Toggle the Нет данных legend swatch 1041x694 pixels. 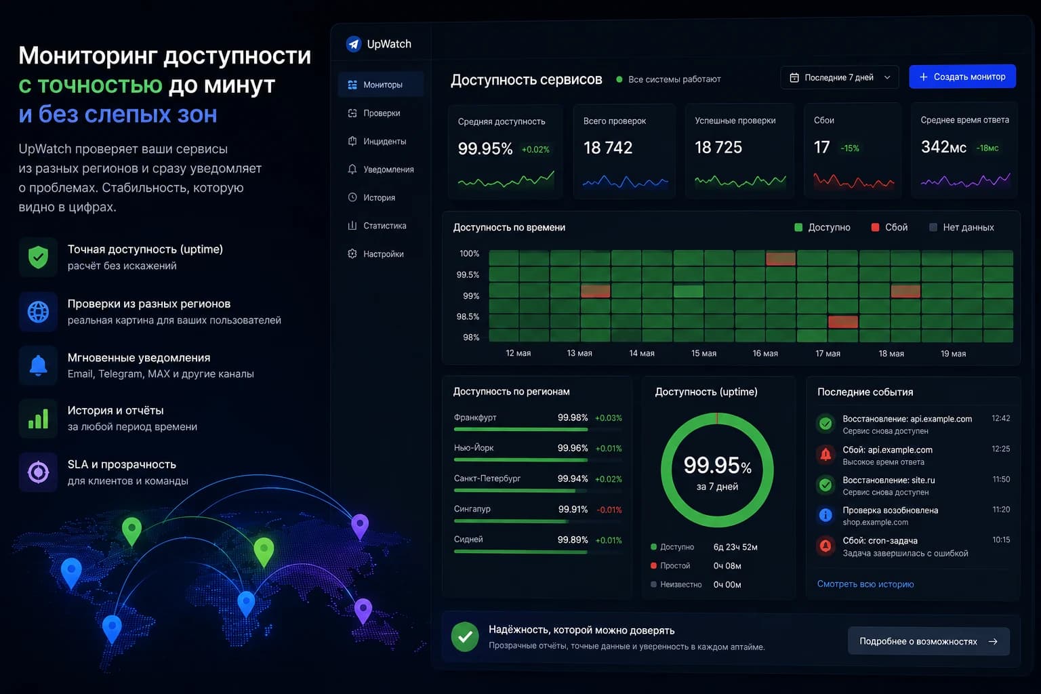pos(933,227)
